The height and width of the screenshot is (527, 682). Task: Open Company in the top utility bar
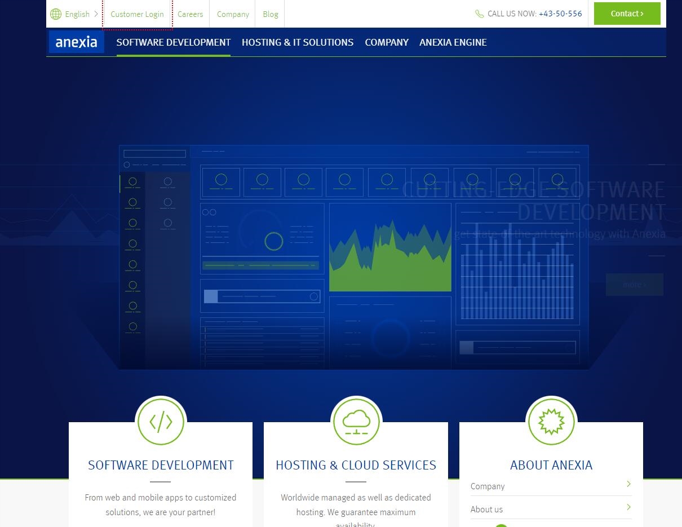coord(233,14)
